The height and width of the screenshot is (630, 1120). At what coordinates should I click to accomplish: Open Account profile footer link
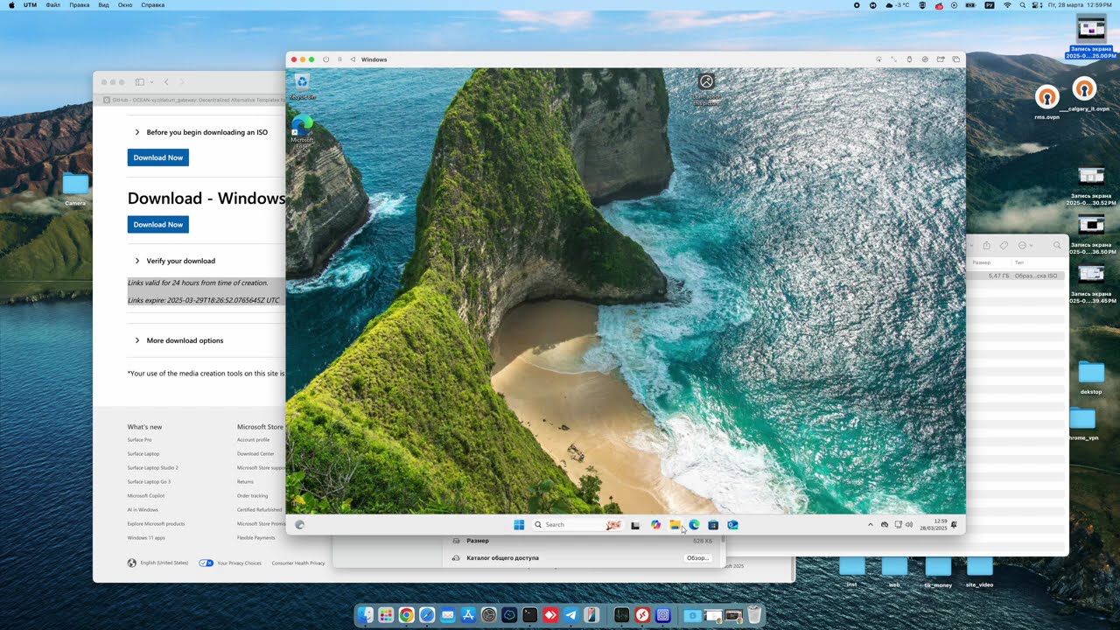254,440
